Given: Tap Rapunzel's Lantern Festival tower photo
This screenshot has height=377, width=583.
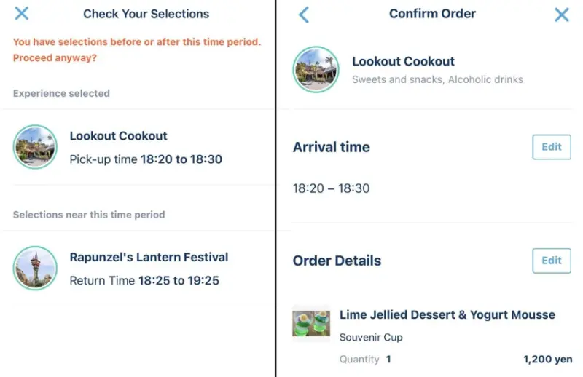Looking at the screenshot, I should point(35,268).
